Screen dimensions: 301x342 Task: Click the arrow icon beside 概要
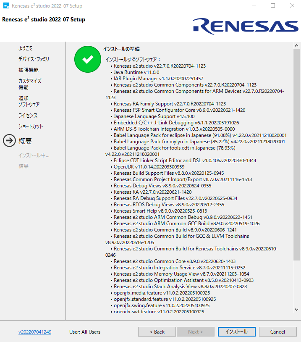pyautogui.click(x=9, y=141)
